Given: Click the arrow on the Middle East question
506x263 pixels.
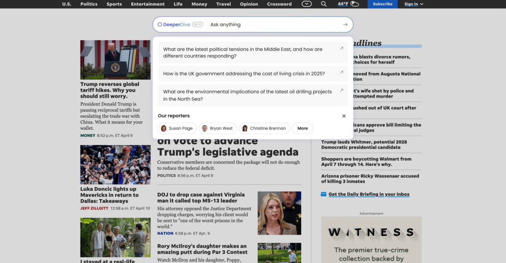Looking at the screenshot, I should (342, 48).
